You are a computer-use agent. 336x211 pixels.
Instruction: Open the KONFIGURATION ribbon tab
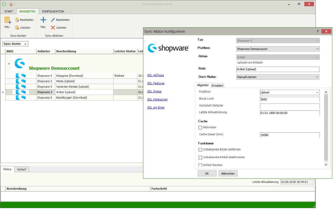point(53,11)
